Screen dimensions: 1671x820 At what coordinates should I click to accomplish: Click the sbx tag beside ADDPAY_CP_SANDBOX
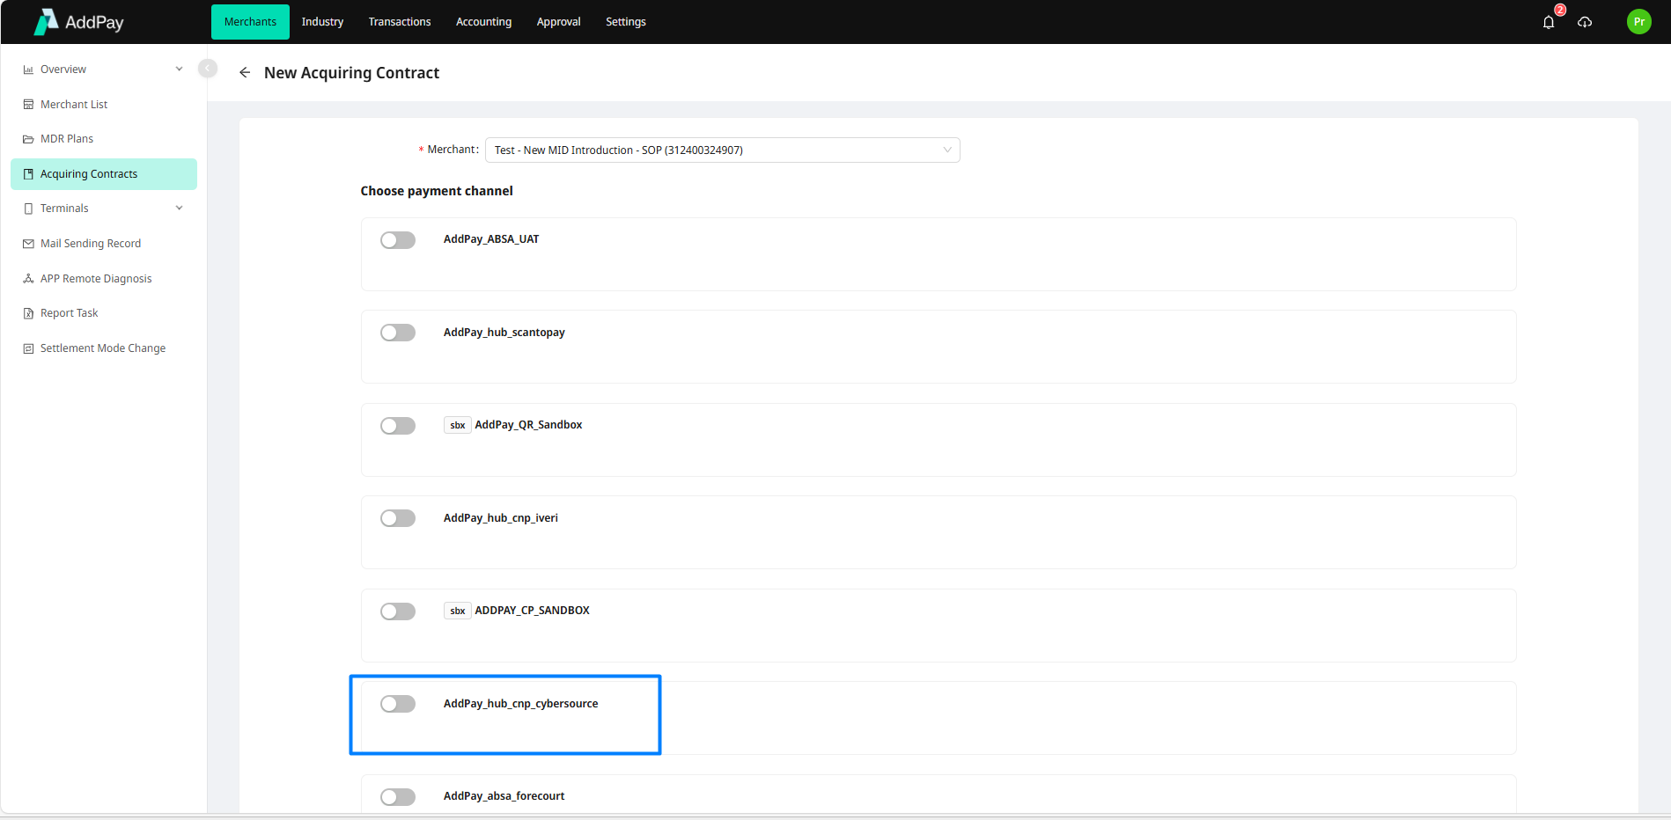tap(458, 611)
